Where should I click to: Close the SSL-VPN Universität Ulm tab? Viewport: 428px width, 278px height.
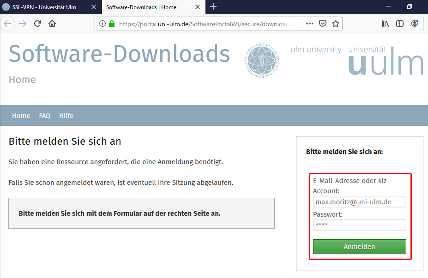point(94,7)
